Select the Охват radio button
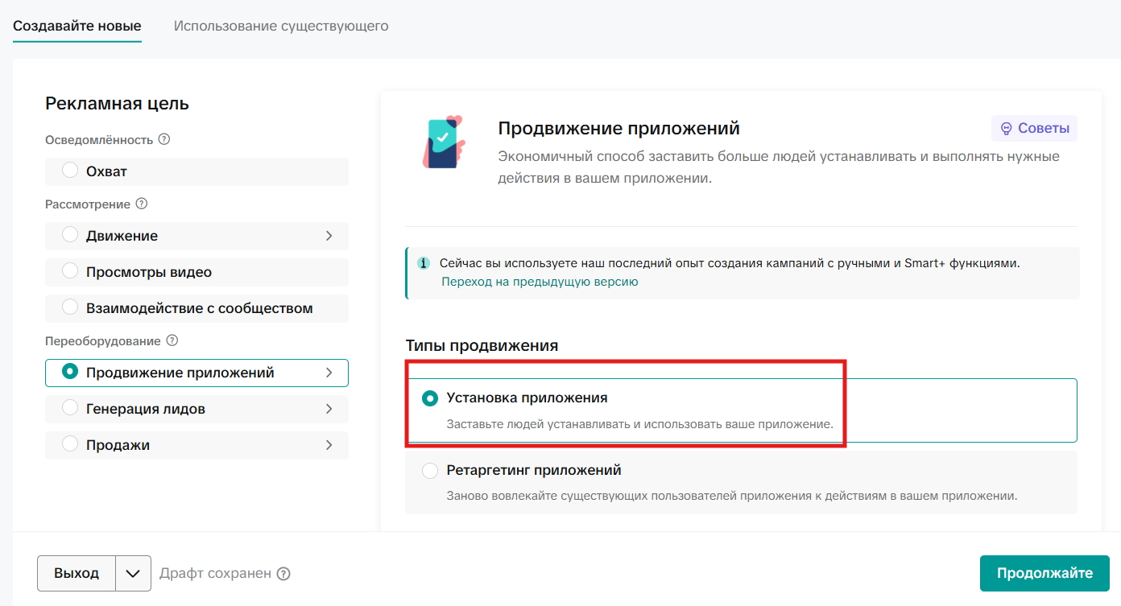 (70, 171)
